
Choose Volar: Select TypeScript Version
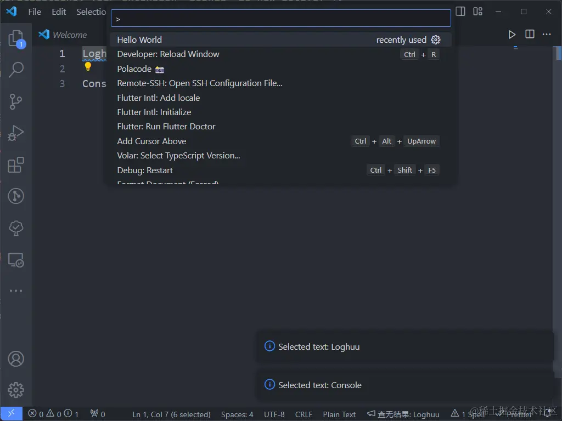click(280, 155)
